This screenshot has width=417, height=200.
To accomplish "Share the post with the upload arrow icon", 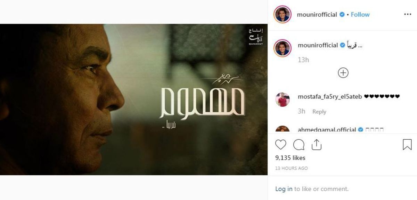I will [317, 145].
